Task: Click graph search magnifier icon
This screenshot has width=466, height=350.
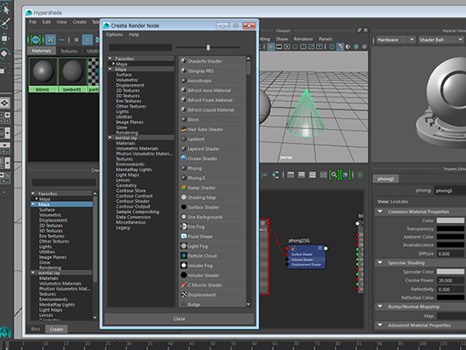Action: click(x=334, y=175)
